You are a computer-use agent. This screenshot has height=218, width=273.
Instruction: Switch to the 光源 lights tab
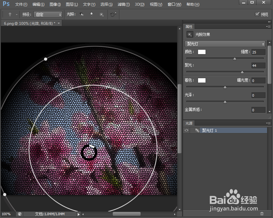coord(189,123)
